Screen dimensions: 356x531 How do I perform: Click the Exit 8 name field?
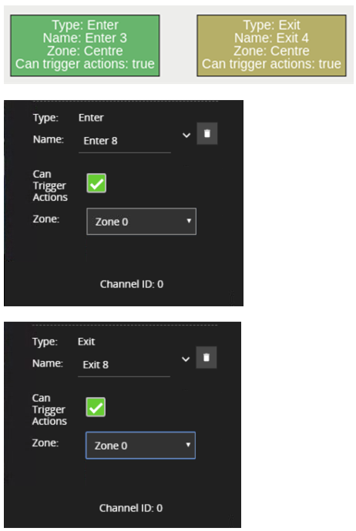click(x=124, y=365)
